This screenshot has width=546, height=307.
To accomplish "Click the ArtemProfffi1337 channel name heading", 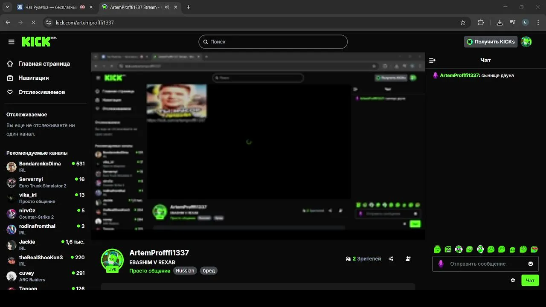I will [159, 253].
